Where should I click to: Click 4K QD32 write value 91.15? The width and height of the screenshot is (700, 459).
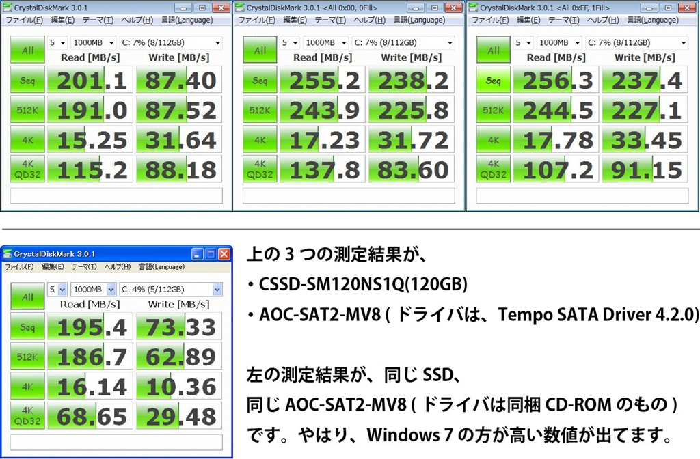(x=645, y=169)
